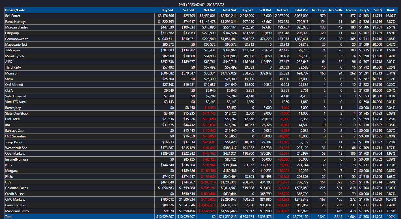Click the Buy Vol. column header
401x219 pixels.
point(248,10)
